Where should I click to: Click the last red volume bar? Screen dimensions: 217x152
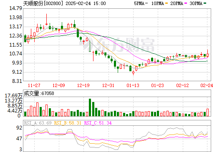tap(208, 112)
